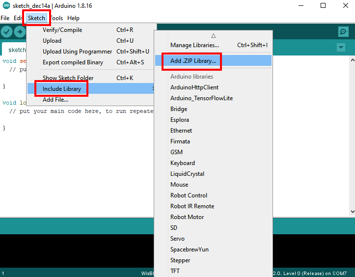Click editor scrollbar up arrow

tap(353, 60)
